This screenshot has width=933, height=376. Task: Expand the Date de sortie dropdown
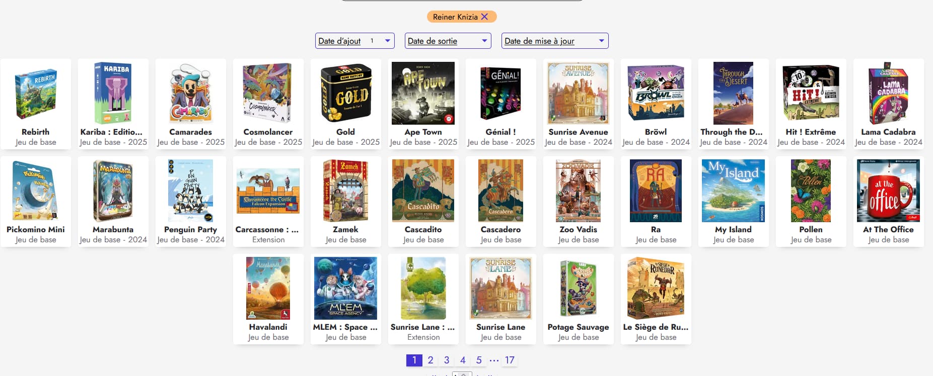click(448, 41)
